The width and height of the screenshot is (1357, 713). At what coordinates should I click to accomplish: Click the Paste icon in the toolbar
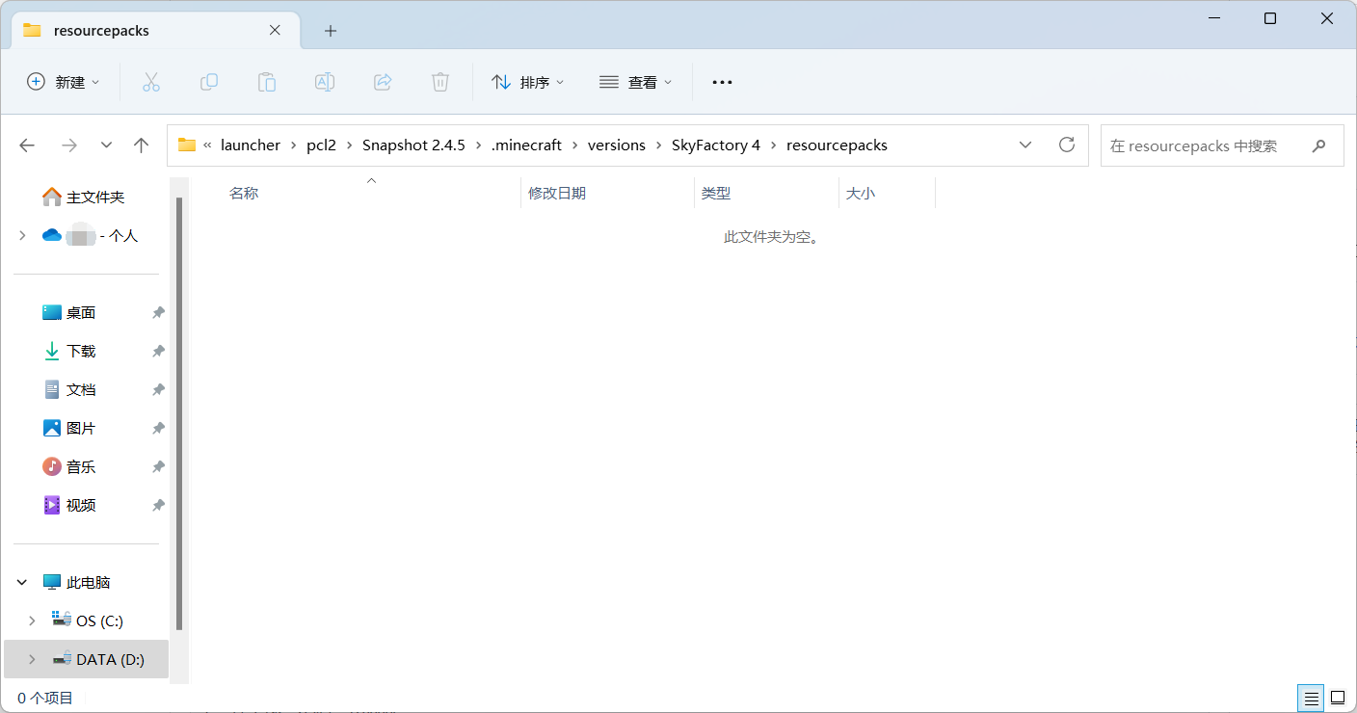click(267, 82)
